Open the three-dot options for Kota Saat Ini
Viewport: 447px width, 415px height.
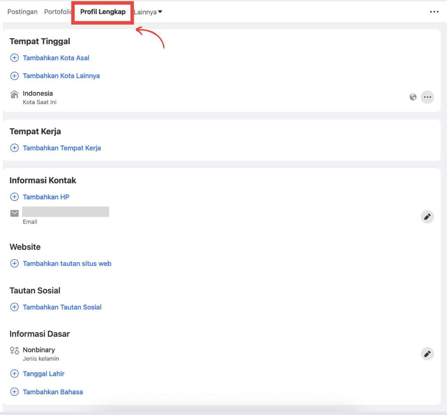coord(427,97)
